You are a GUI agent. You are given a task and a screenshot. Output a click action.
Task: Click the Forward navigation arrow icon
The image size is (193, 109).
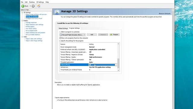coord(33,6)
